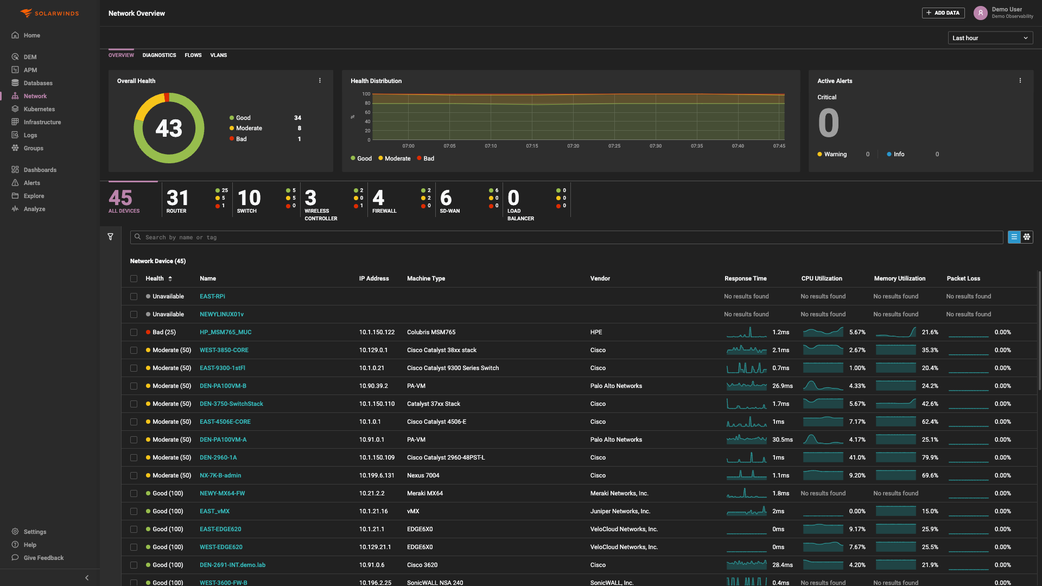Viewport: 1042px width, 586px height.
Task: Open the FLOWS tab
Action: click(193, 55)
